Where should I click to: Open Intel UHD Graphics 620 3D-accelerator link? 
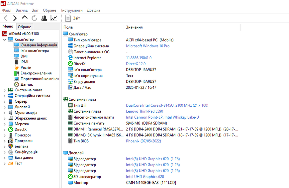click(145, 177)
